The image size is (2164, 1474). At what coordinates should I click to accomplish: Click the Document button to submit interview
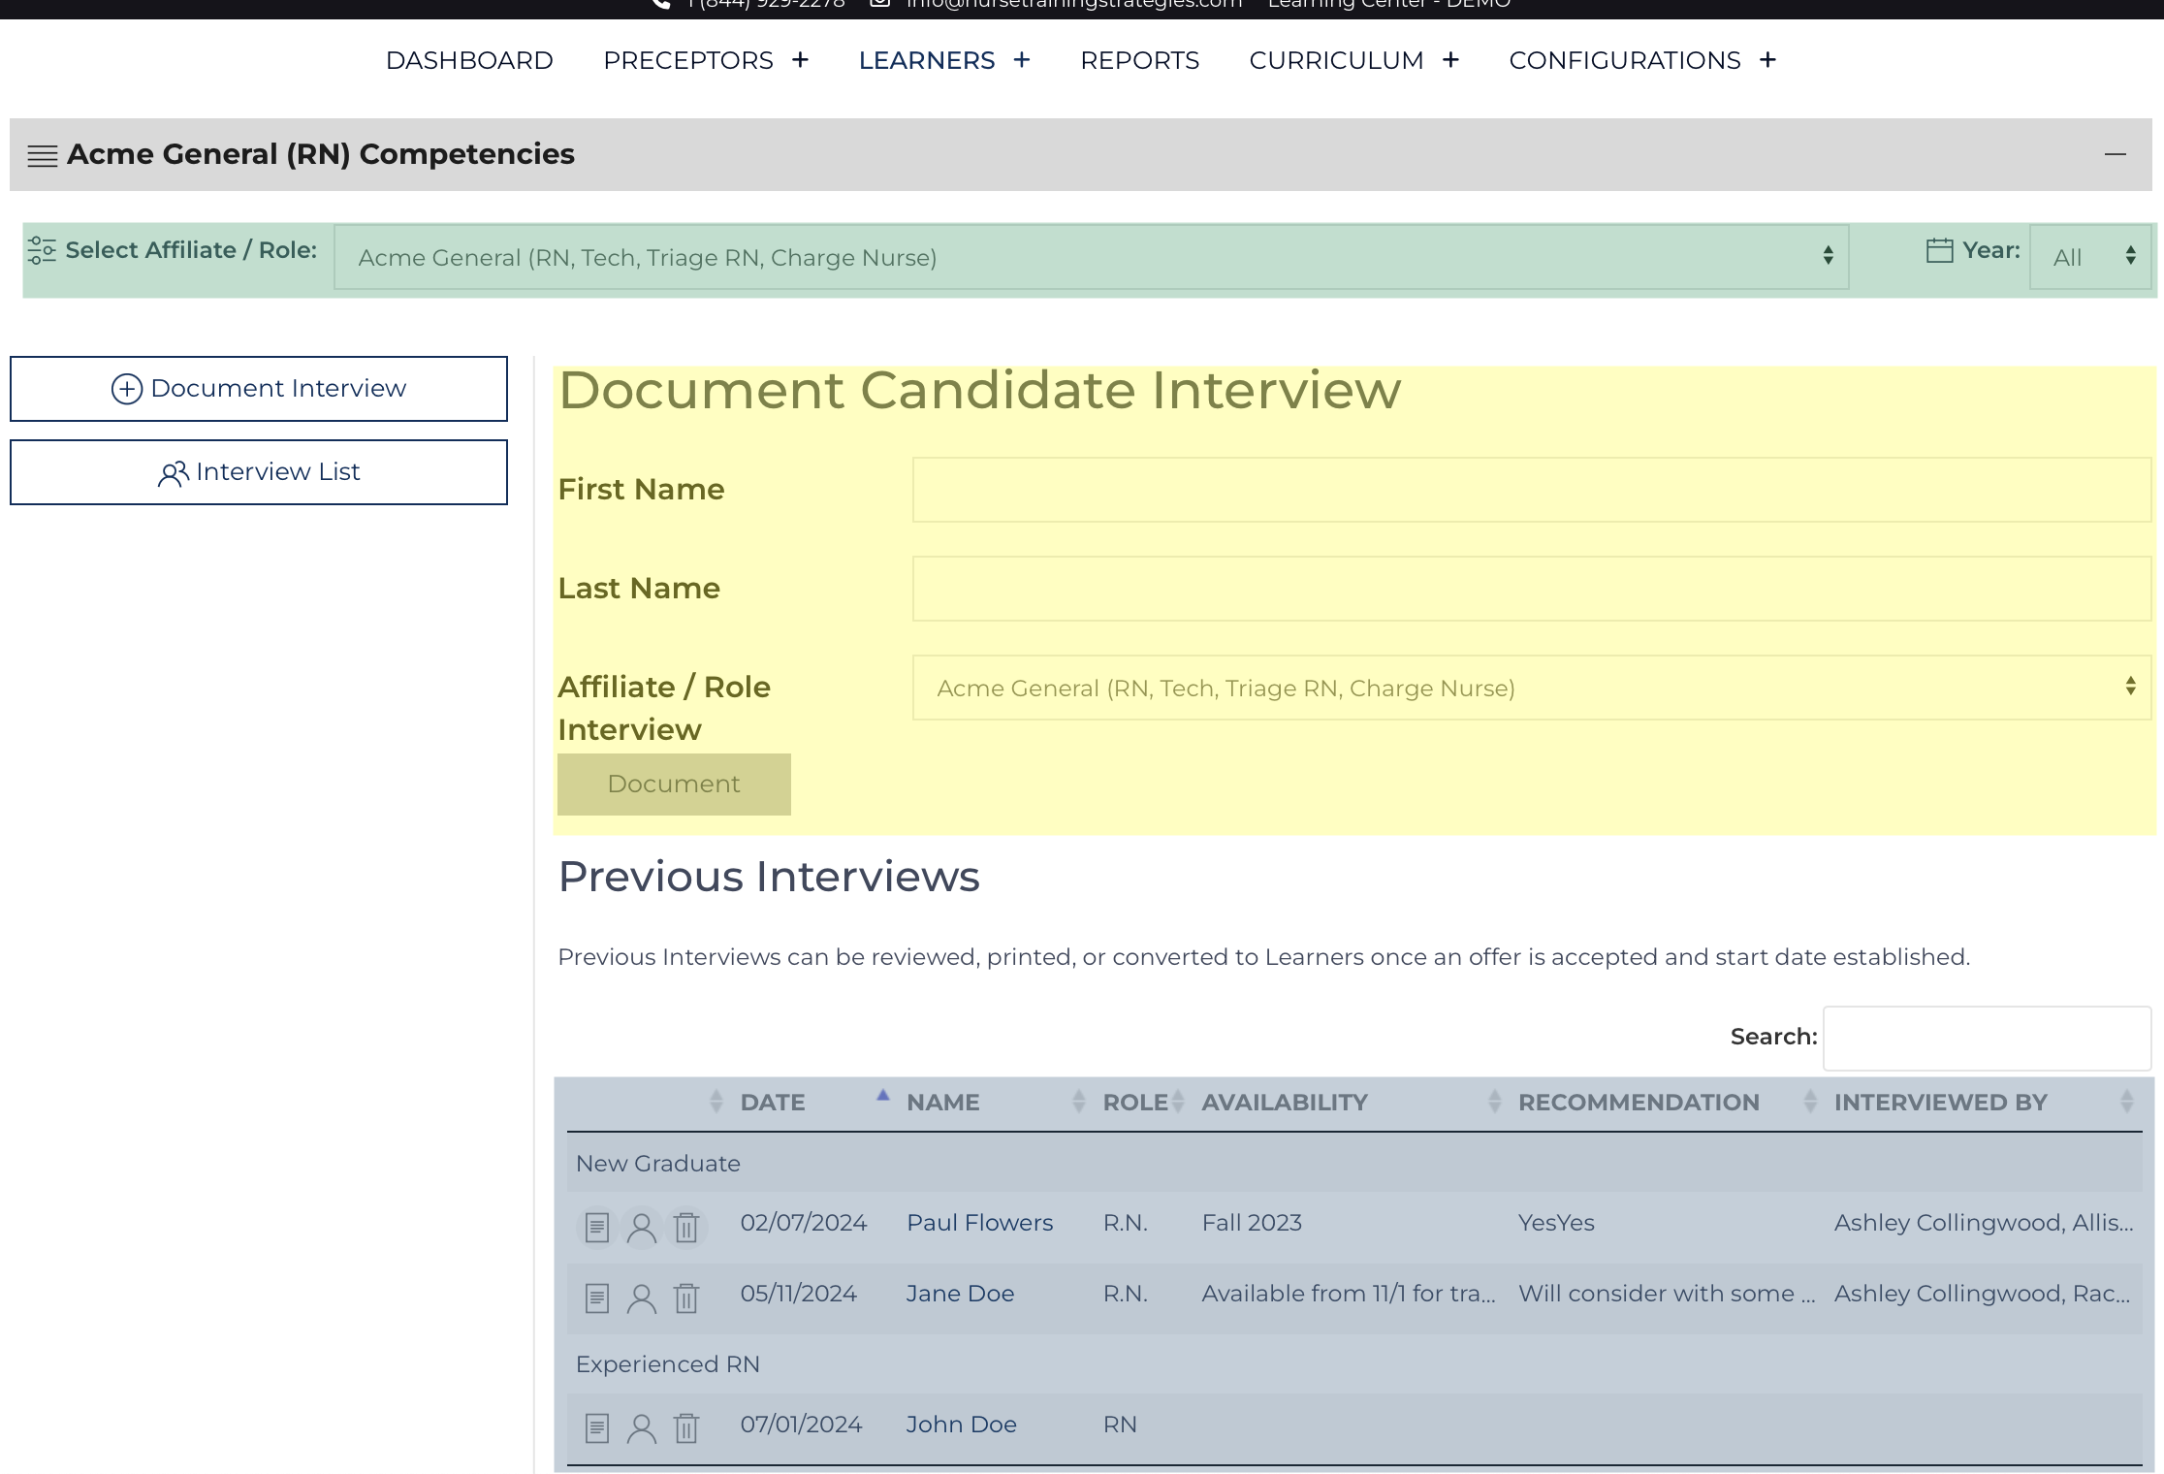point(673,784)
